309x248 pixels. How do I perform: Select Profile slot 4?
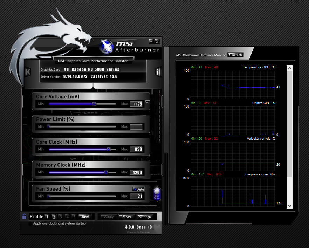(x=67, y=217)
